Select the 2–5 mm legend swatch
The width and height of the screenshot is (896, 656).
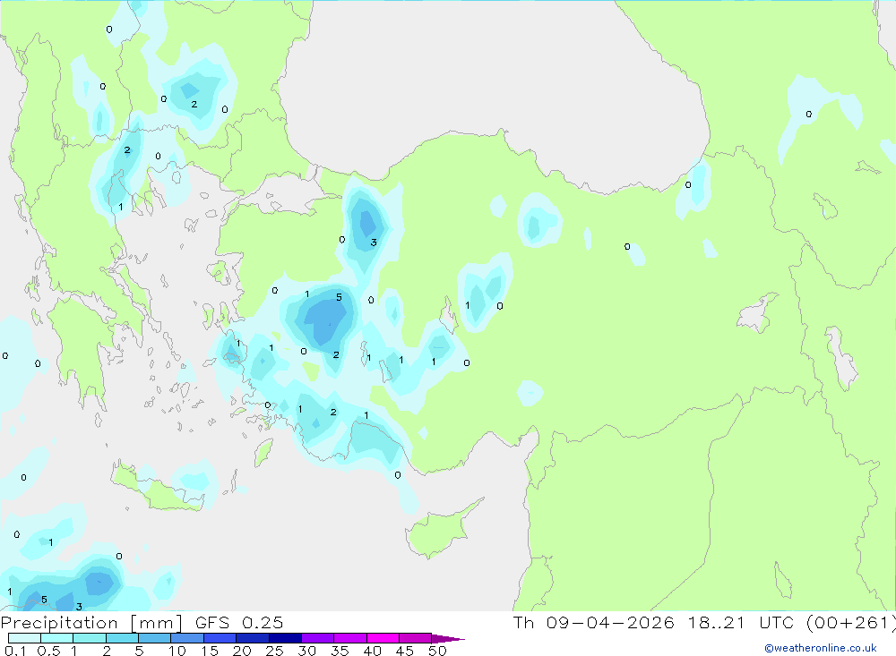tap(122, 638)
